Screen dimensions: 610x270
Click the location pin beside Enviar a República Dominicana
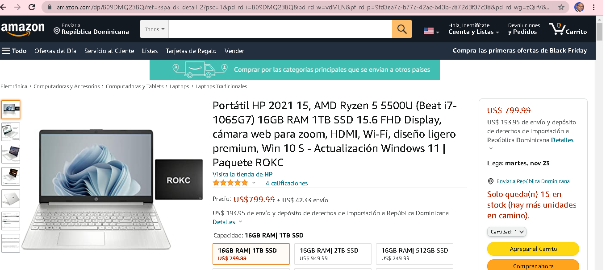coord(491,181)
